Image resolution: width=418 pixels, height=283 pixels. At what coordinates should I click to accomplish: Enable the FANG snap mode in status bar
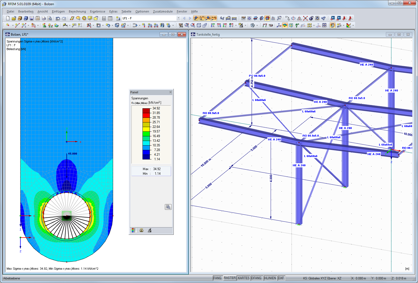coord(218,278)
